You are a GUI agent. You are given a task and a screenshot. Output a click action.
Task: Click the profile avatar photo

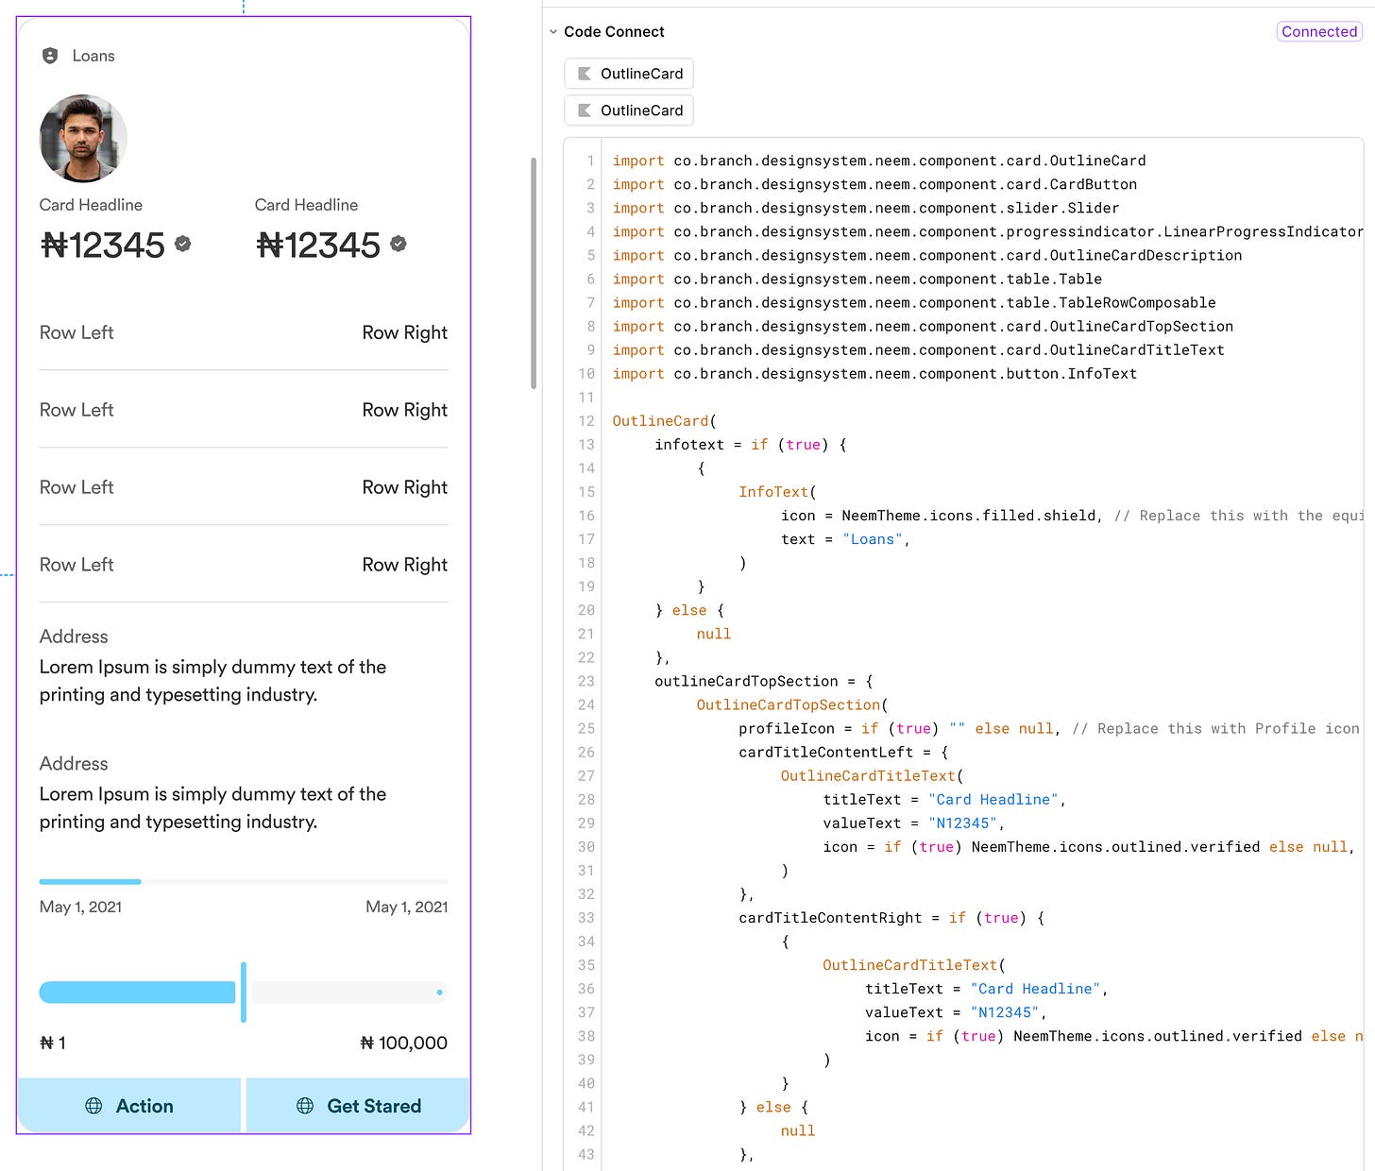pos(83,138)
